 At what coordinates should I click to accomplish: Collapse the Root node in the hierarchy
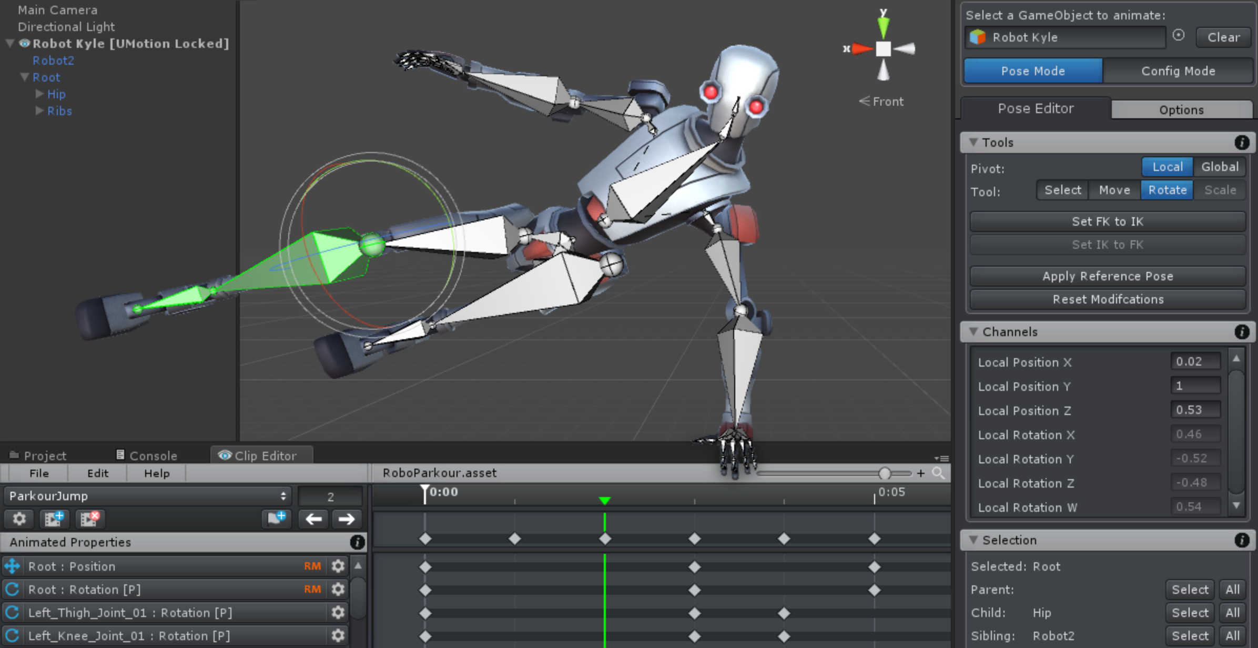point(24,77)
